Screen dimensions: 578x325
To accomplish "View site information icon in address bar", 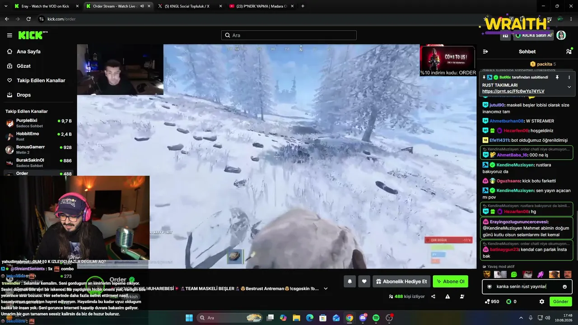I will click(42, 19).
